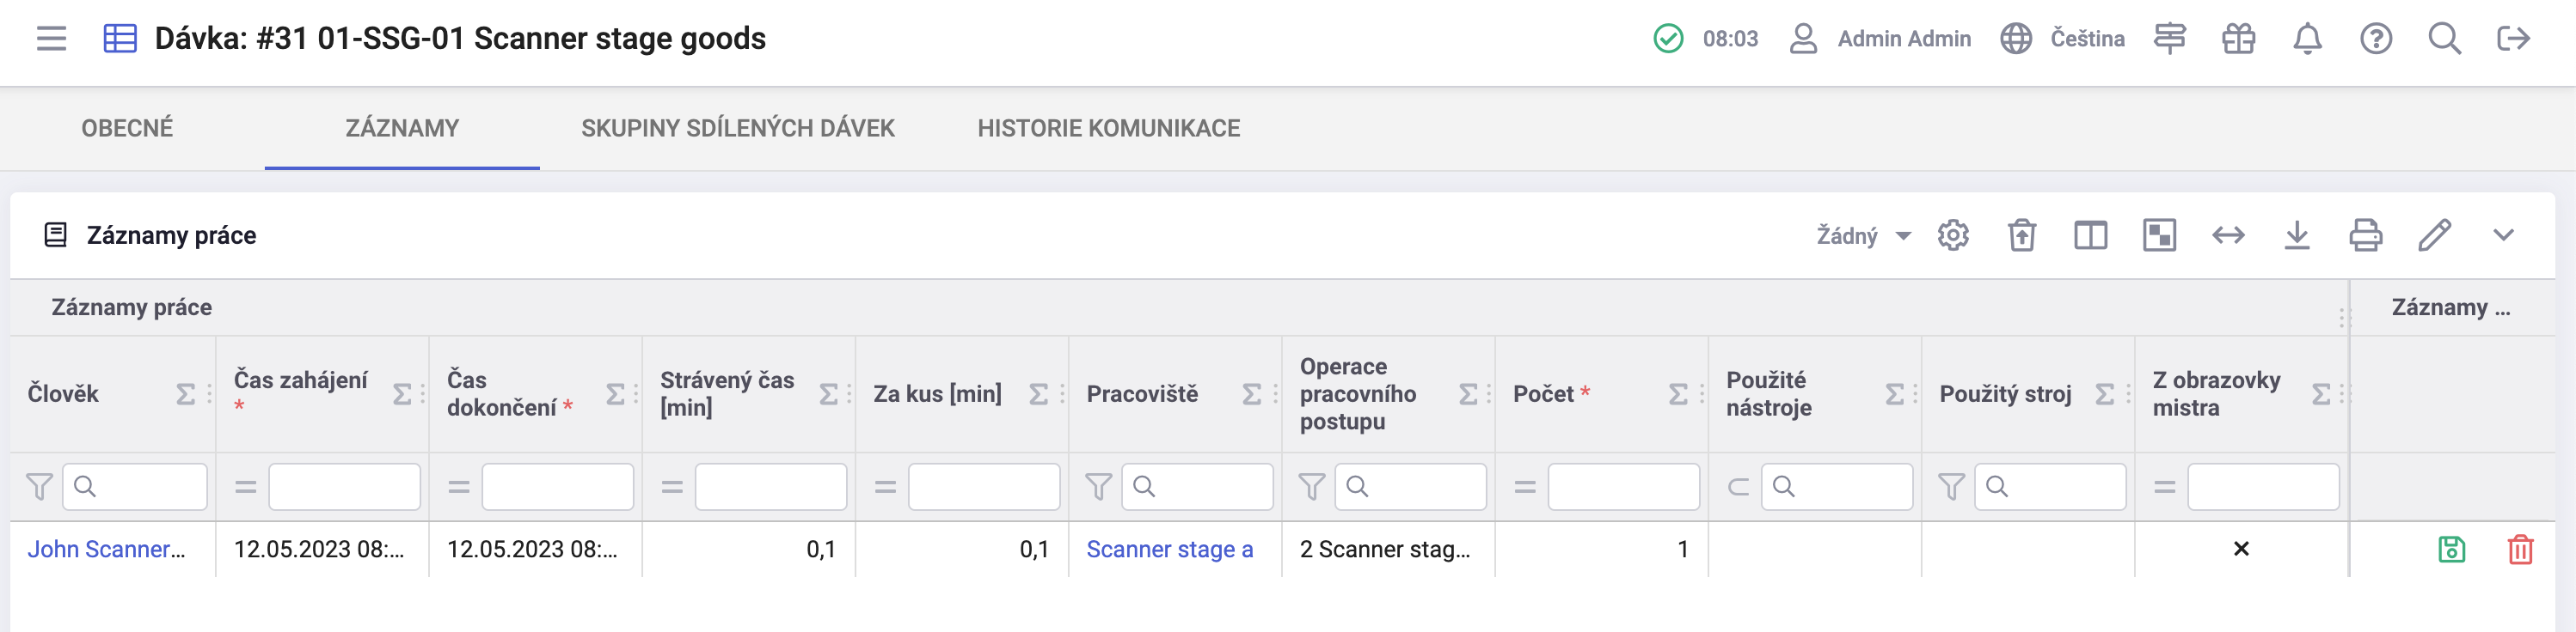This screenshot has height=632, width=2576.
Task: Open notifications bell
Action: click(2308, 39)
